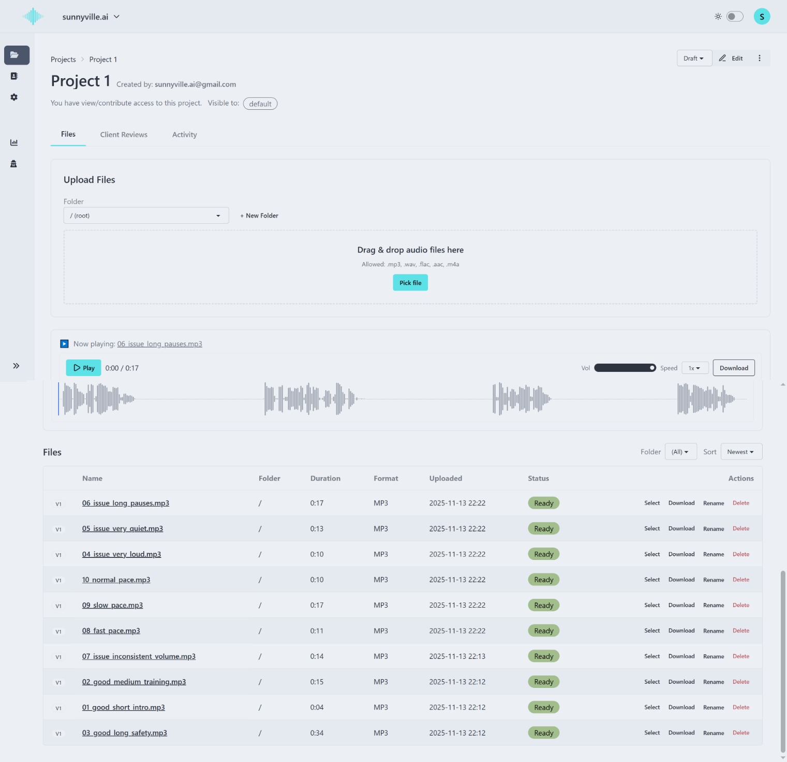
Task: Click the sunnyville.ai waveform logo
Action: (x=33, y=16)
